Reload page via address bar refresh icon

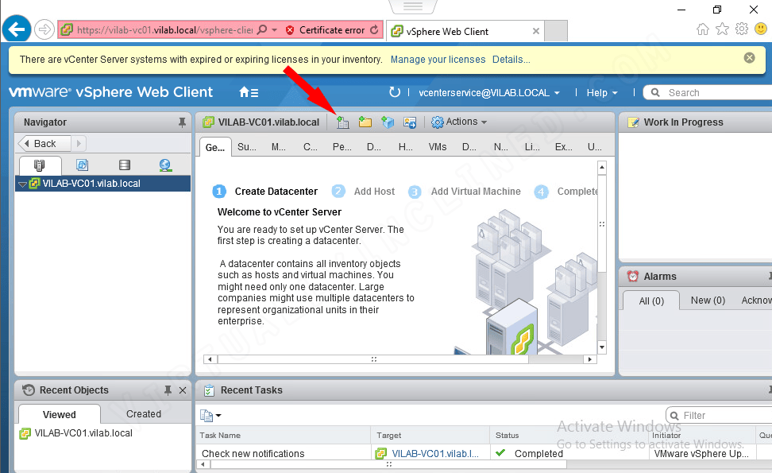[375, 29]
